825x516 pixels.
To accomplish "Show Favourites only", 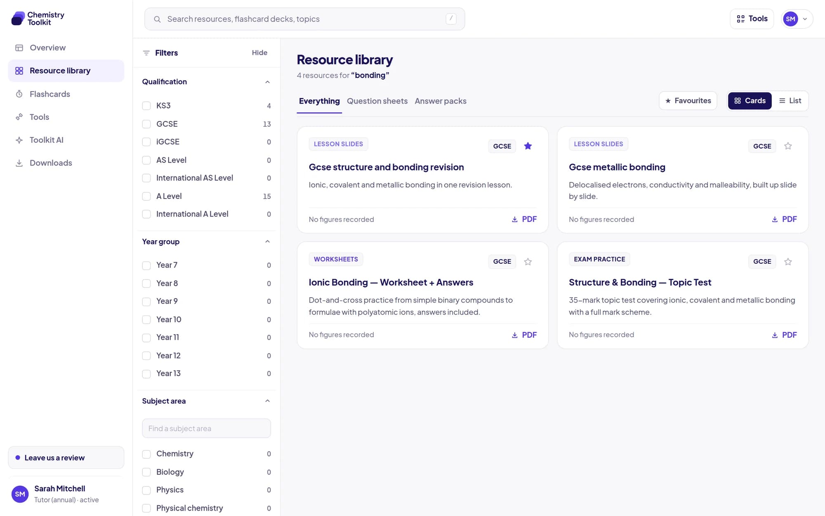I will click(x=688, y=101).
